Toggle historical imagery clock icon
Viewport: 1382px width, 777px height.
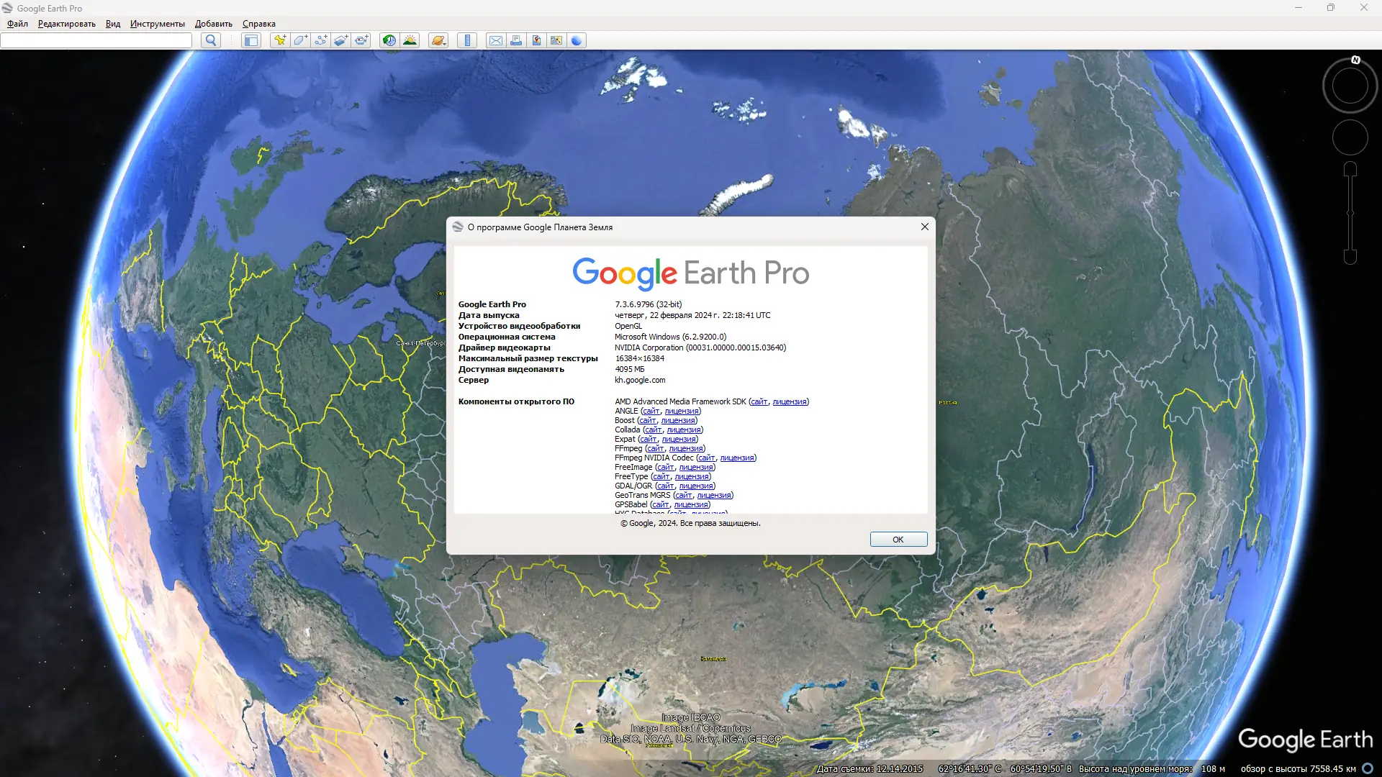(x=389, y=40)
